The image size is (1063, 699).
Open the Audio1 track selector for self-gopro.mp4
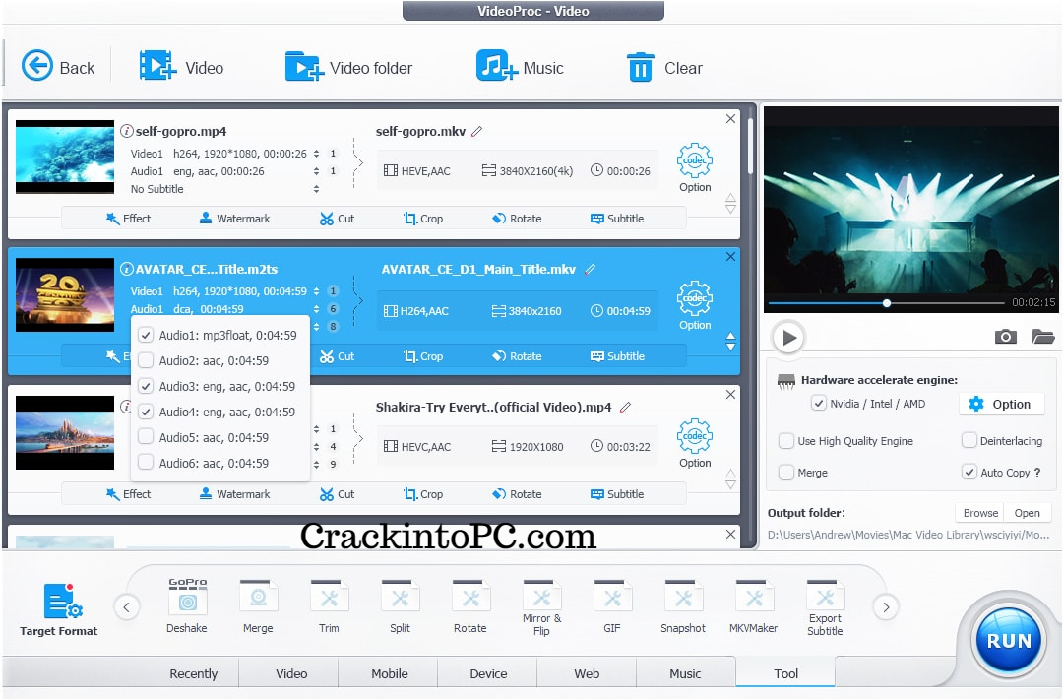click(316, 171)
